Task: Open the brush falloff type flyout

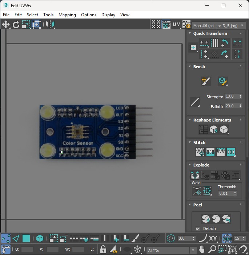Action: click(x=195, y=102)
